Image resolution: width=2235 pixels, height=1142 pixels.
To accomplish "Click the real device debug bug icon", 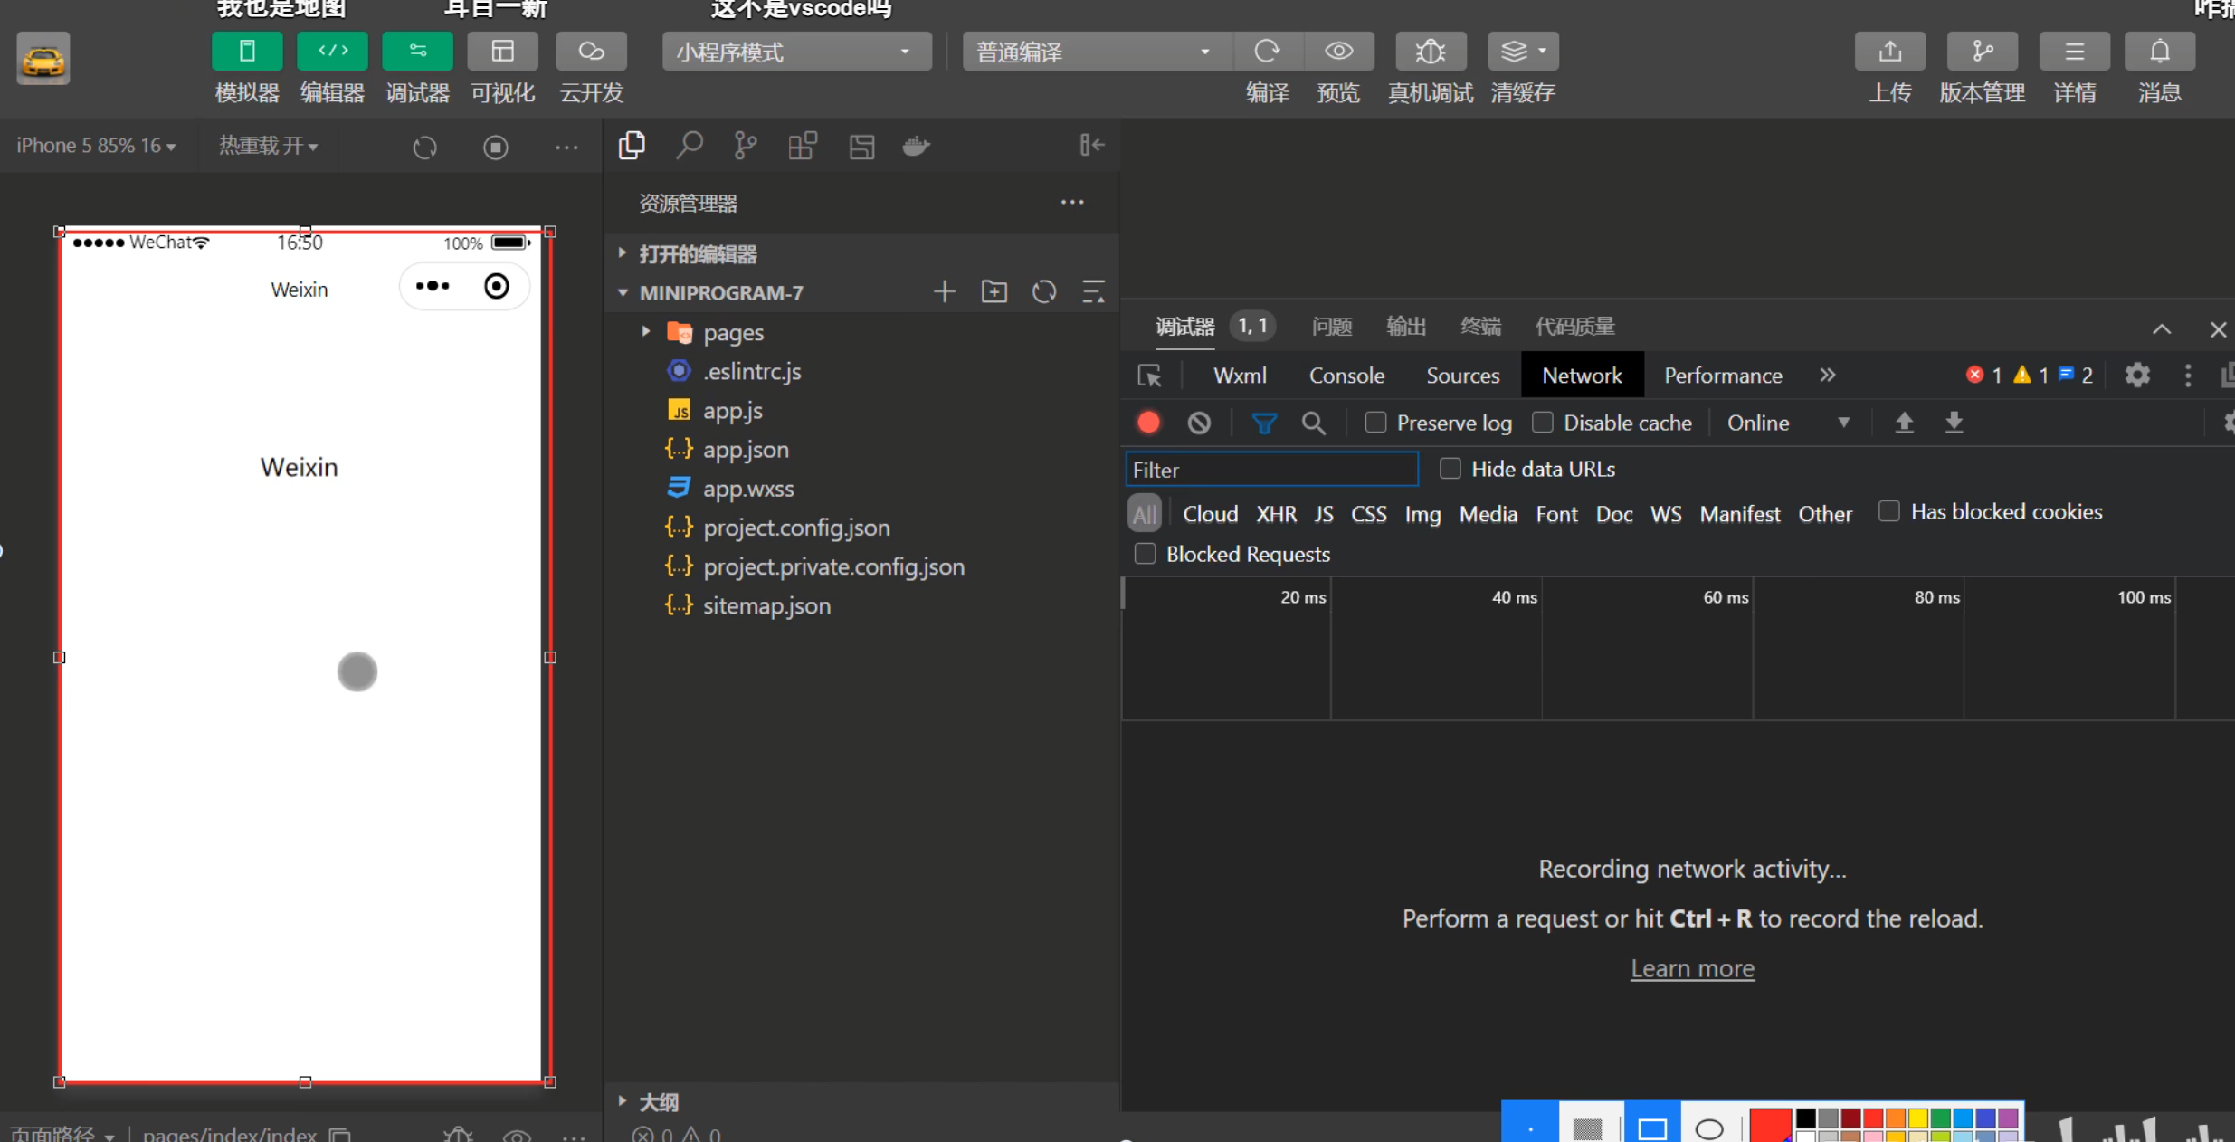I will (1430, 52).
